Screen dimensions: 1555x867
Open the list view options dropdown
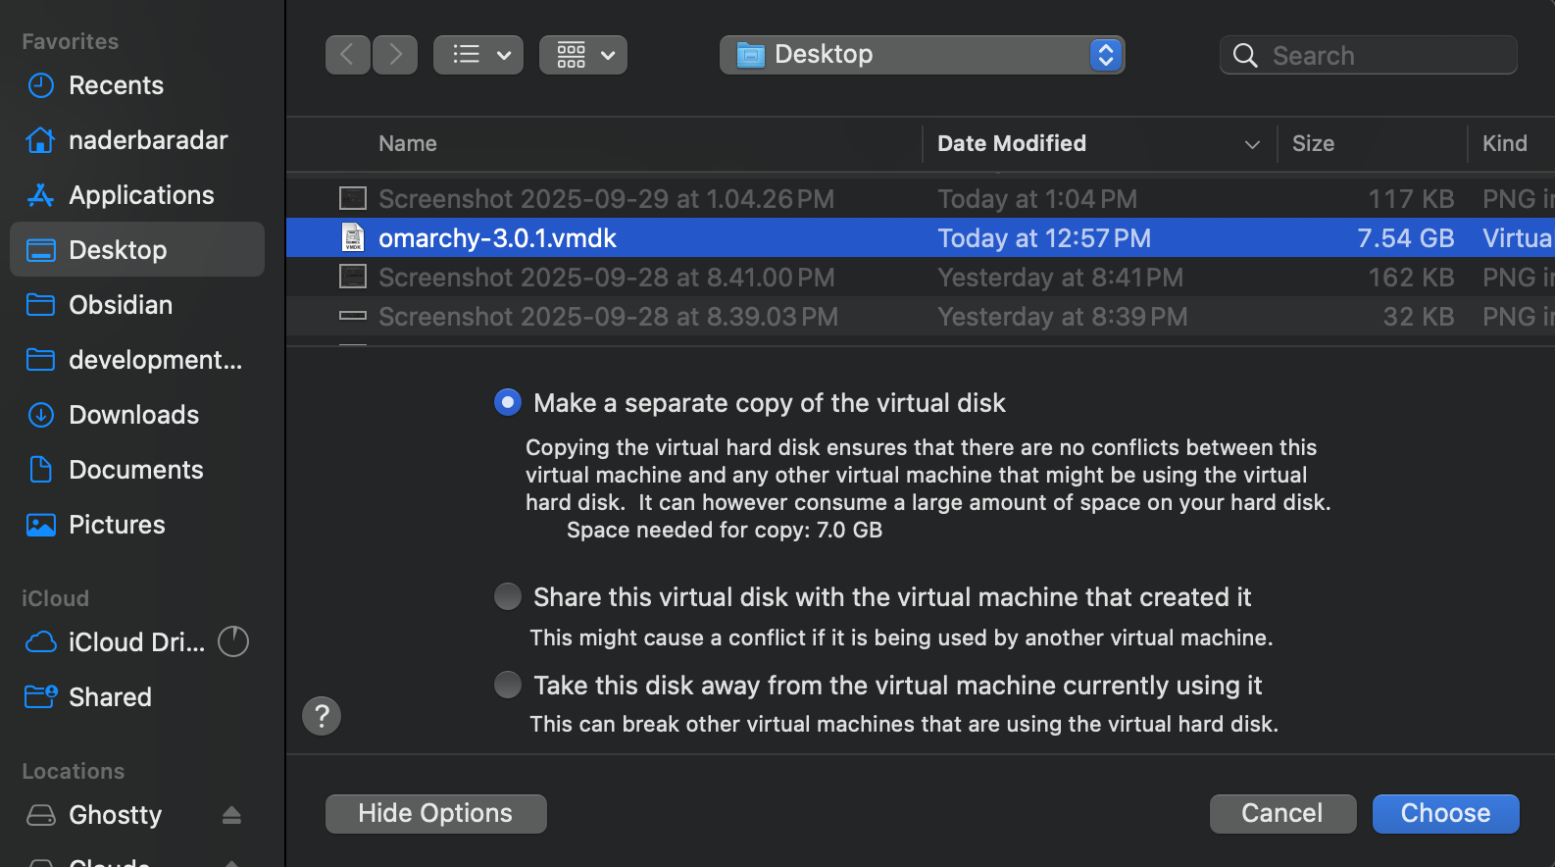point(478,55)
